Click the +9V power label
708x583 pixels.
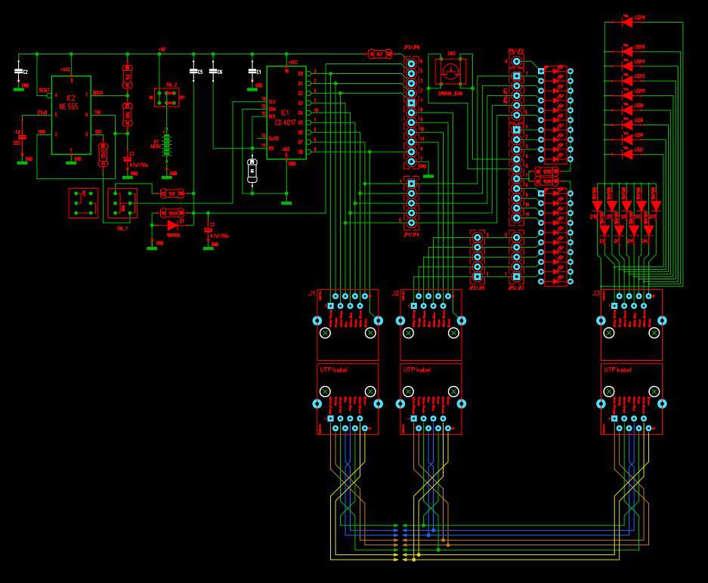tap(162, 49)
